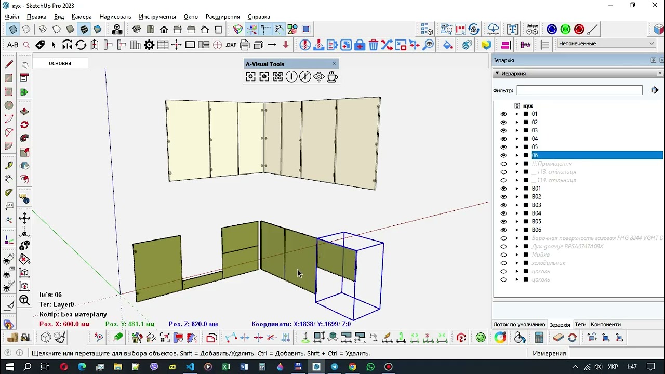Open the .DXF export tool

click(x=231, y=45)
